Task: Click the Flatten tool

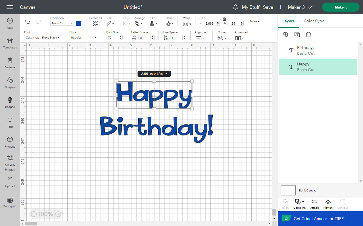Action: [x=328, y=204]
